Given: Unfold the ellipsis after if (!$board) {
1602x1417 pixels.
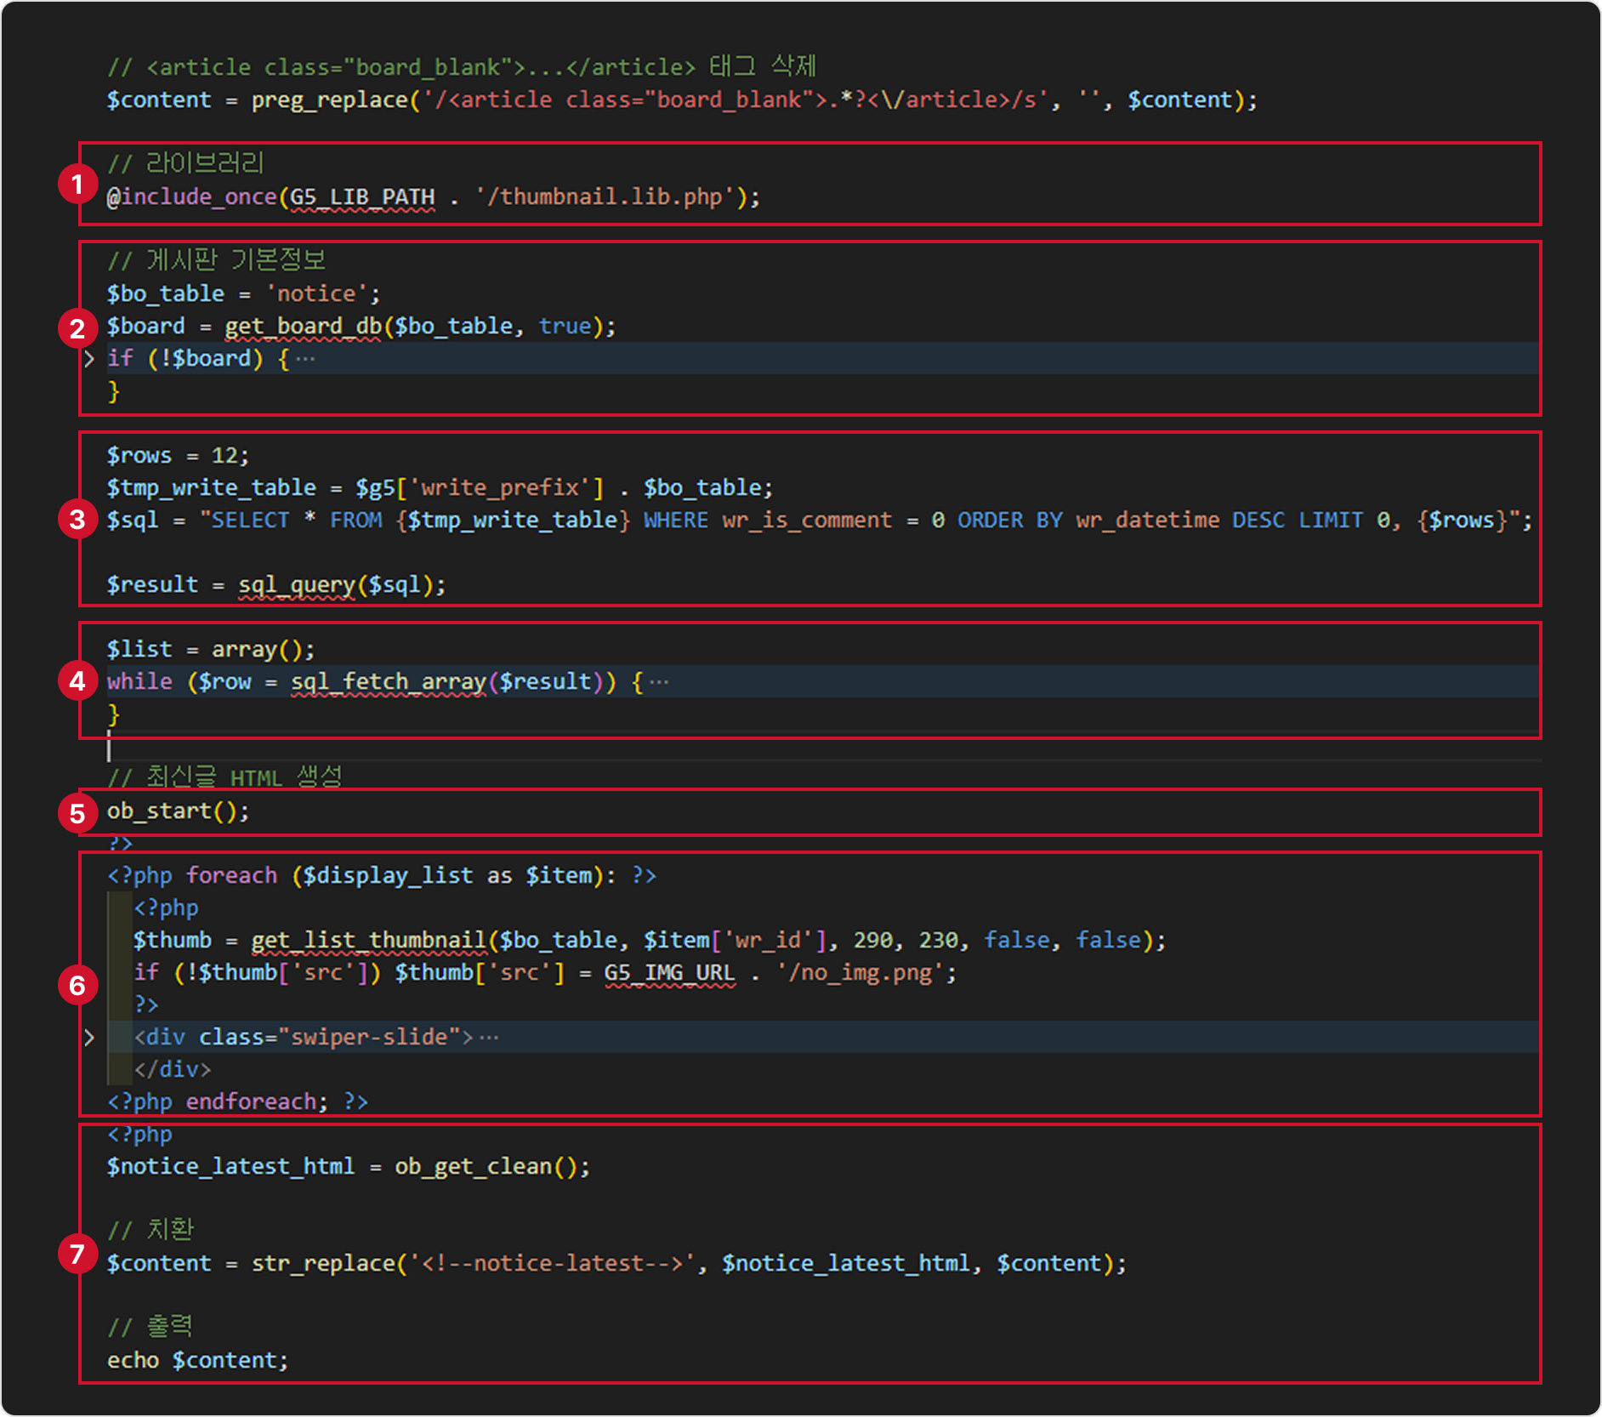Looking at the screenshot, I should click(305, 359).
